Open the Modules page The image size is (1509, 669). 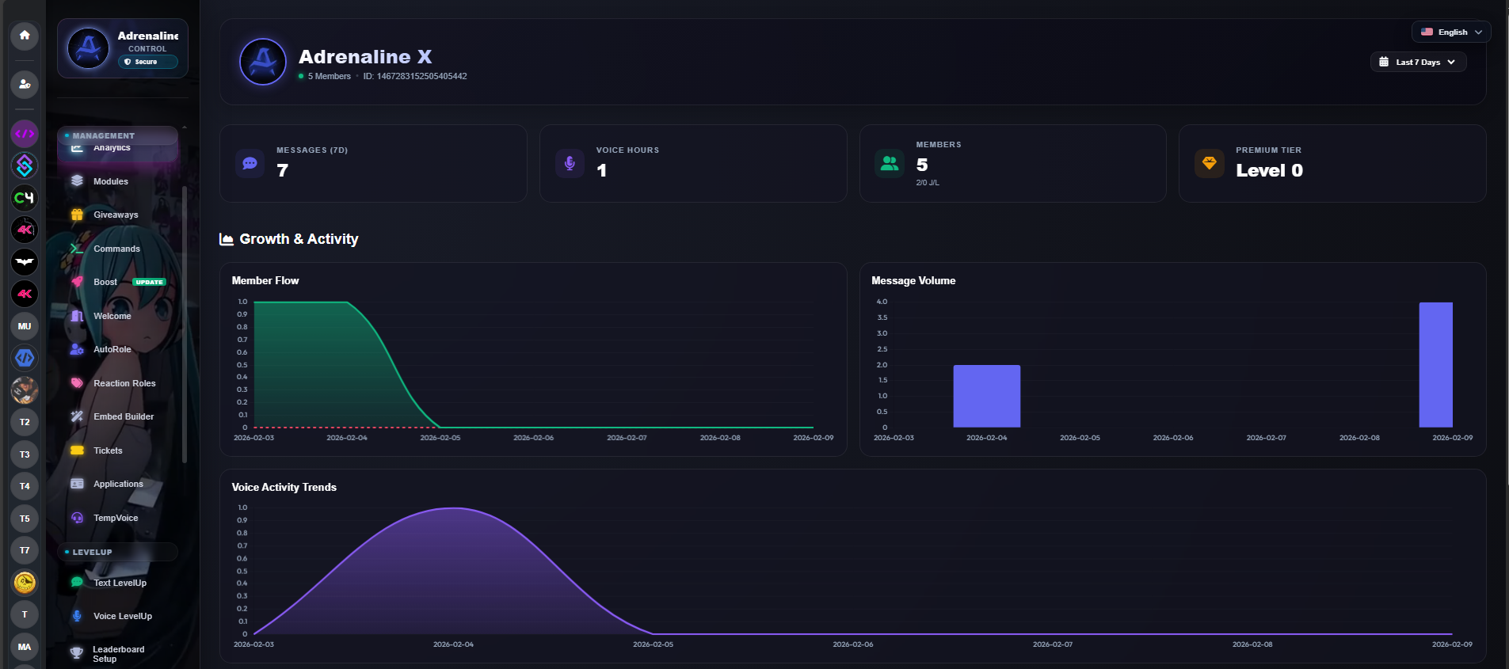coord(110,181)
